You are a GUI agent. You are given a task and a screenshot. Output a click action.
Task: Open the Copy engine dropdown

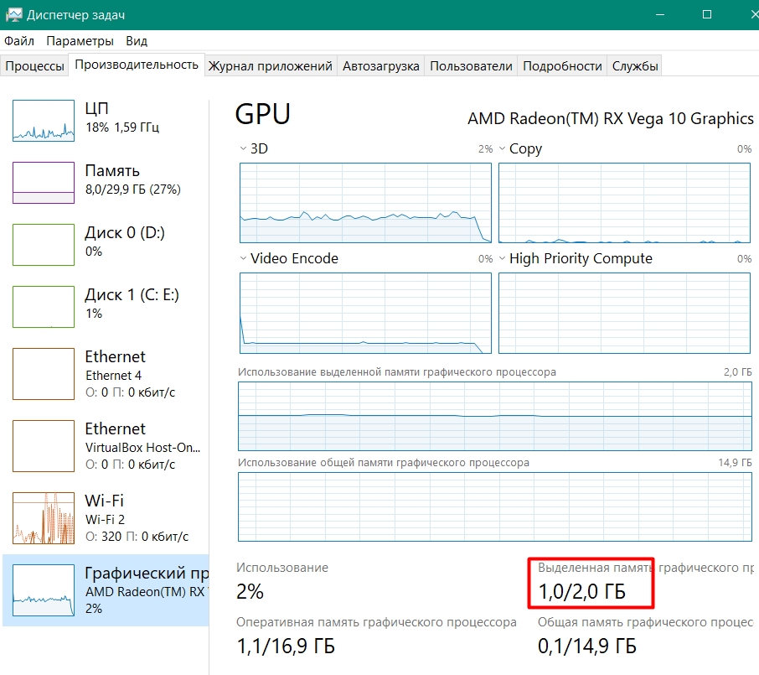click(503, 148)
